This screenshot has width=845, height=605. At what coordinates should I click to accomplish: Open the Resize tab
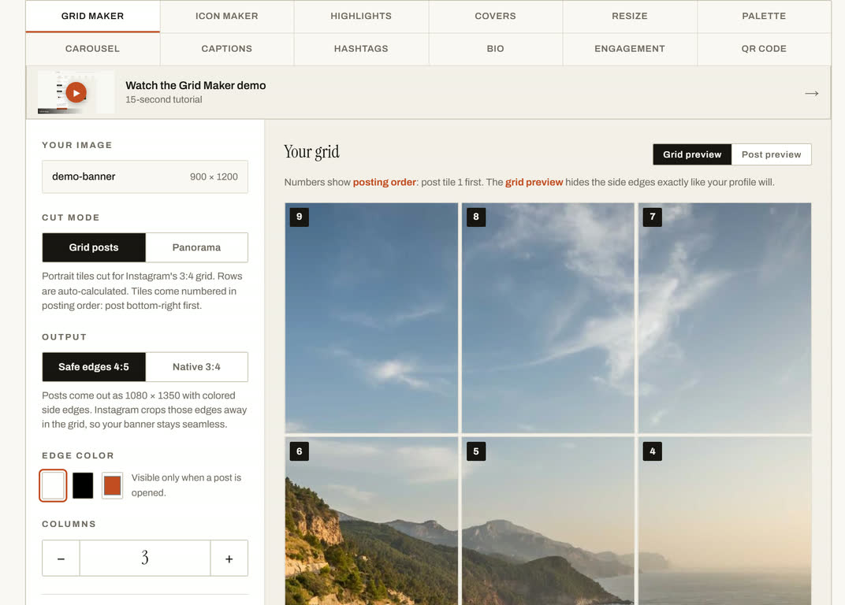[x=630, y=17]
